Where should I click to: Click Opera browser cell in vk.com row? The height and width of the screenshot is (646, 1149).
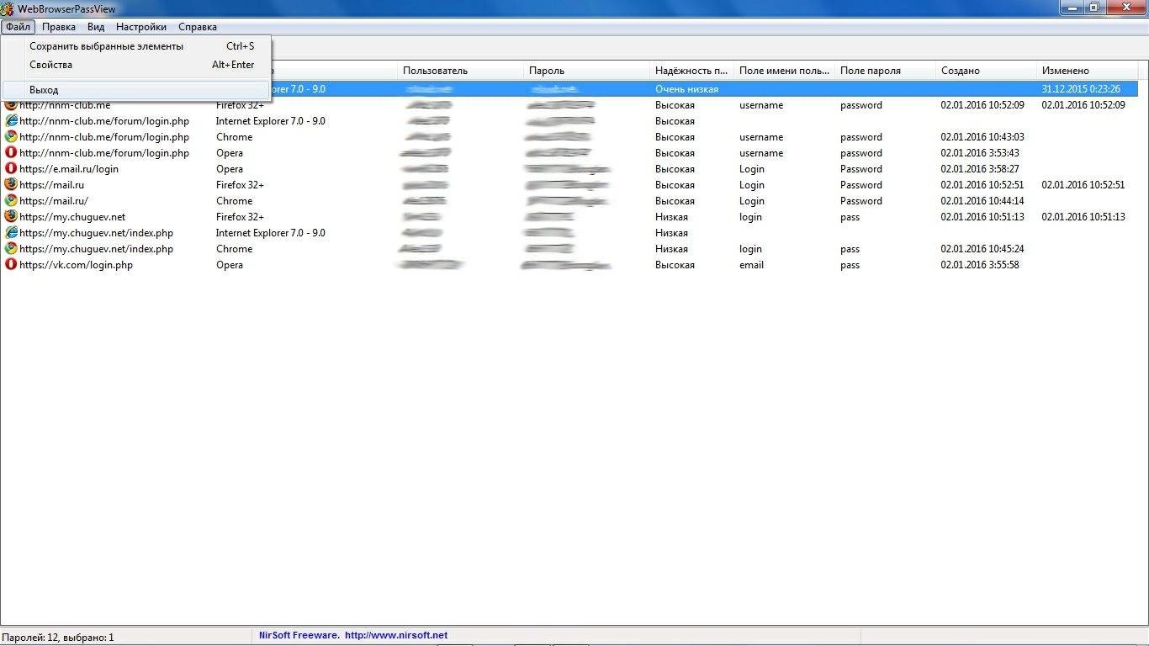click(229, 265)
